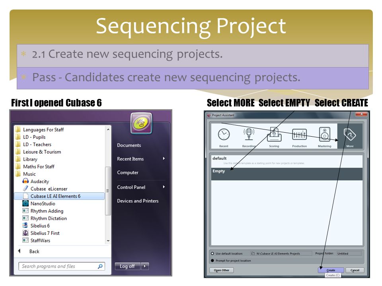This screenshot has width=382, height=286.
Task: Click the programs list scroll up arrow
Action: tap(108, 129)
